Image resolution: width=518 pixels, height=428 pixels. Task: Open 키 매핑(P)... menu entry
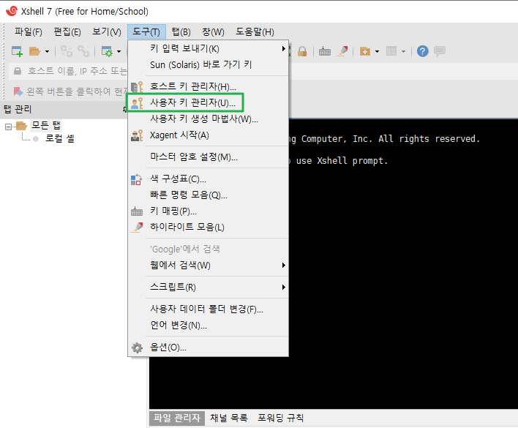click(x=208, y=211)
